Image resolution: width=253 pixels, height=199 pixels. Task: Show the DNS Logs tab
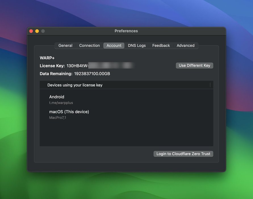pyautogui.click(x=137, y=45)
